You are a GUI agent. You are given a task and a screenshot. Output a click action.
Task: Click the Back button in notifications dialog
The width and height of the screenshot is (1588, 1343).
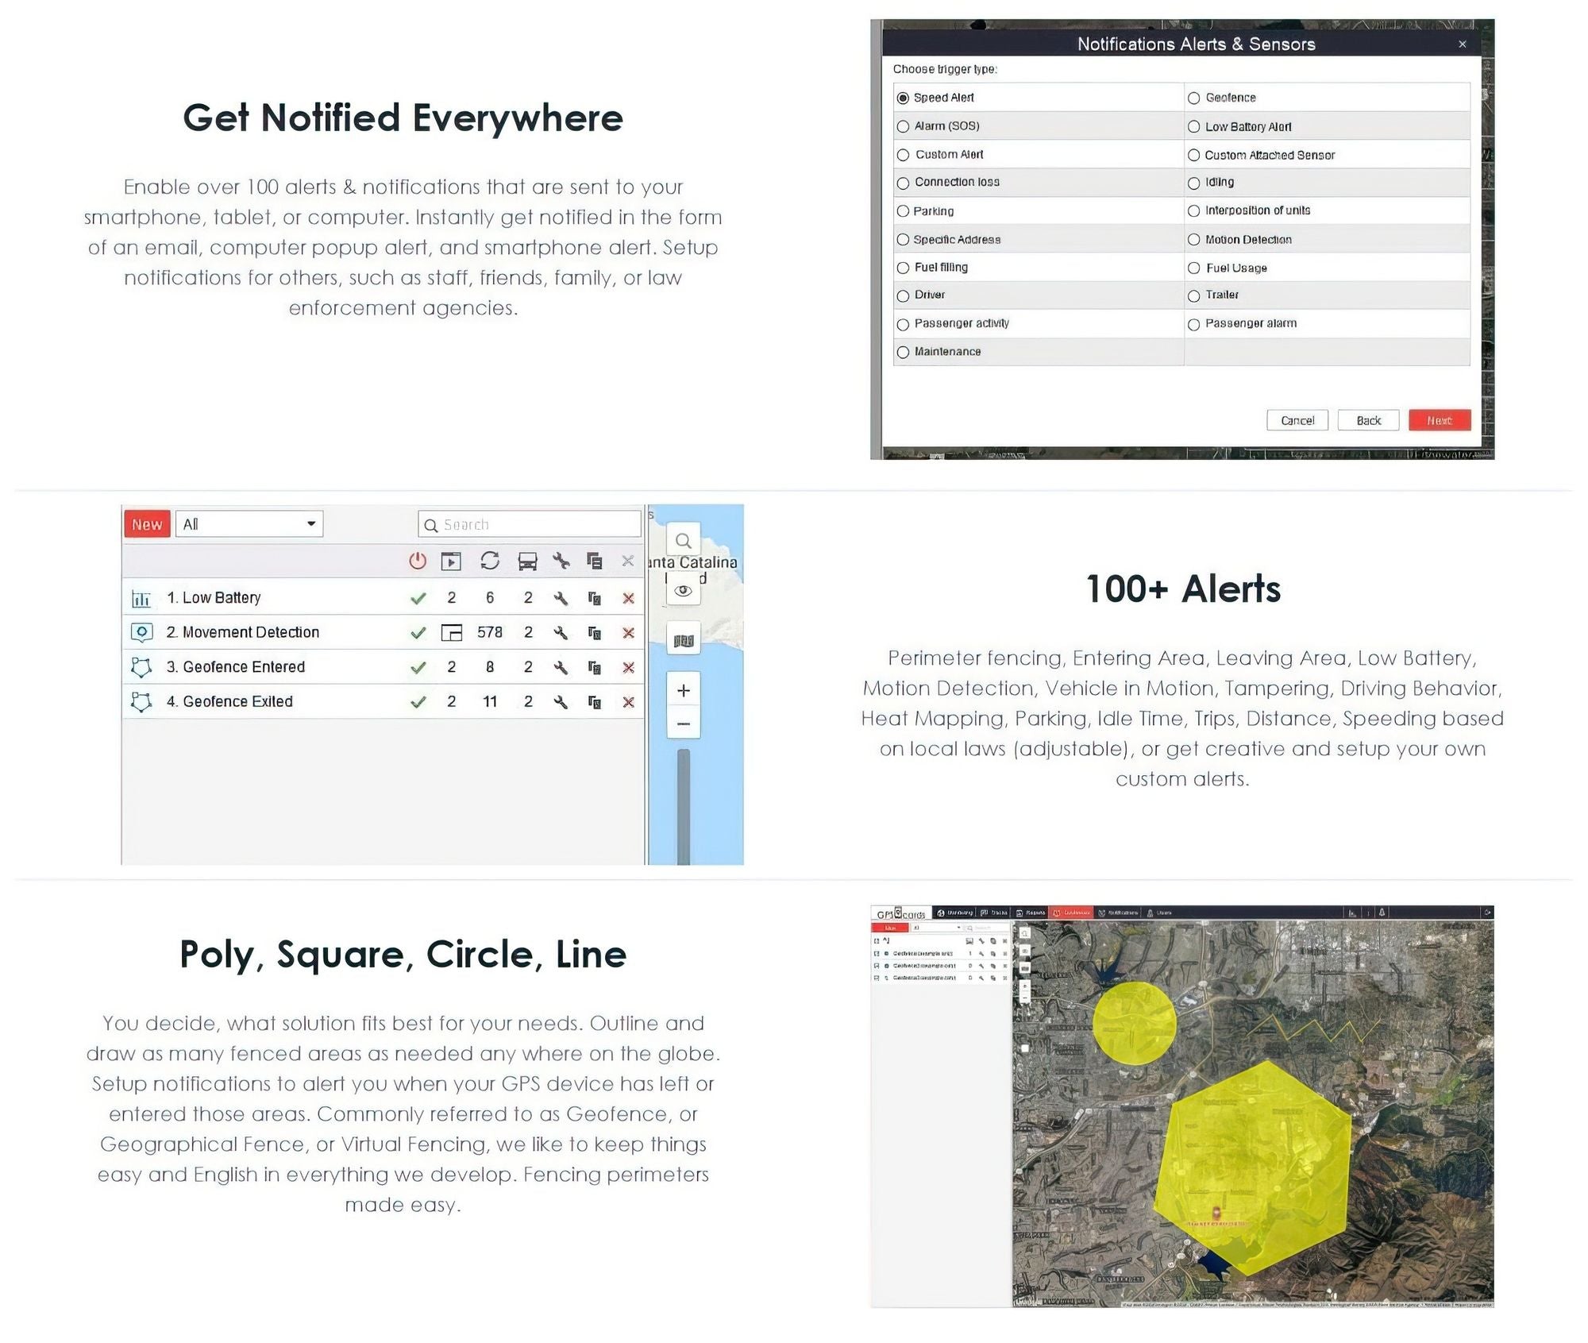tap(1368, 419)
